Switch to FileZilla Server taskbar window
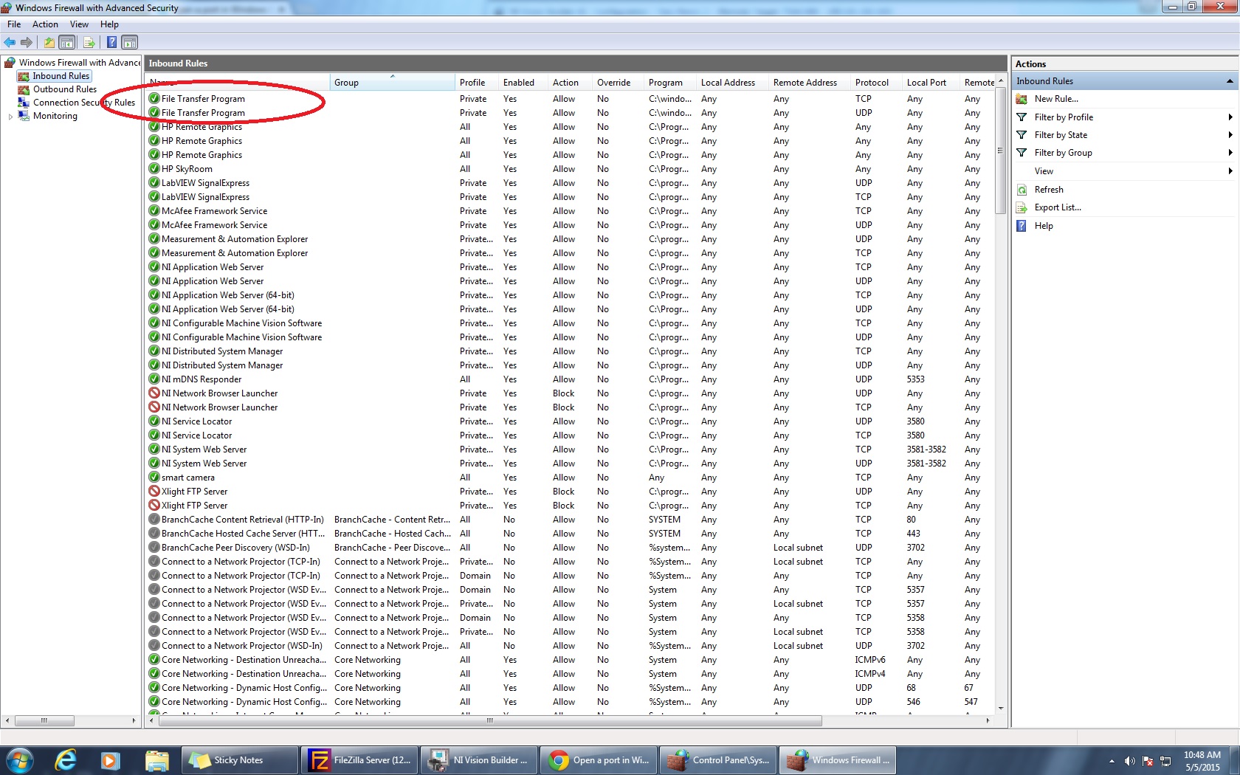 pos(360,760)
